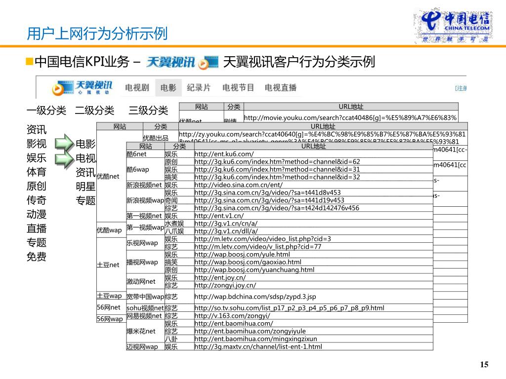The width and height of the screenshot is (506, 379).
Task: Click the 爆米花net website cell
Action: tap(145, 331)
